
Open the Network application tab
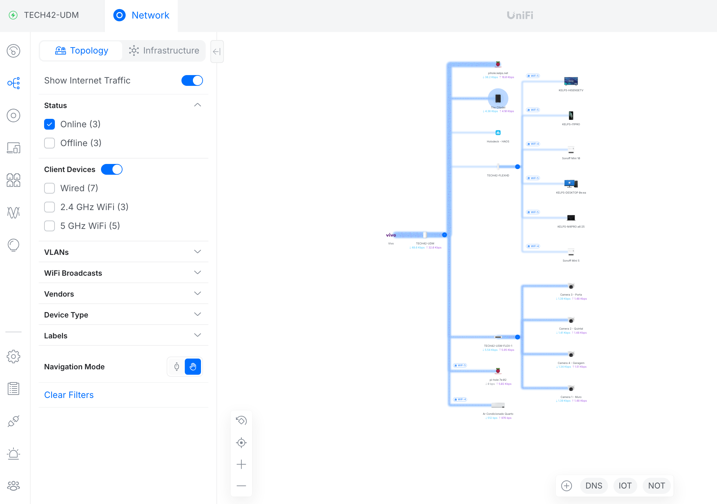tap(141, 15)
